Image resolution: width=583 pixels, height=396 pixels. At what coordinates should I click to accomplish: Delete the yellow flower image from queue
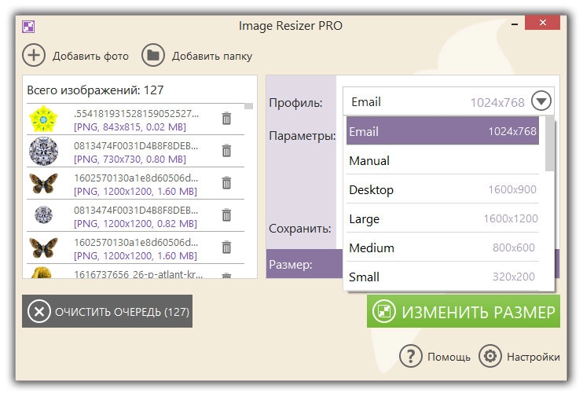226,119
